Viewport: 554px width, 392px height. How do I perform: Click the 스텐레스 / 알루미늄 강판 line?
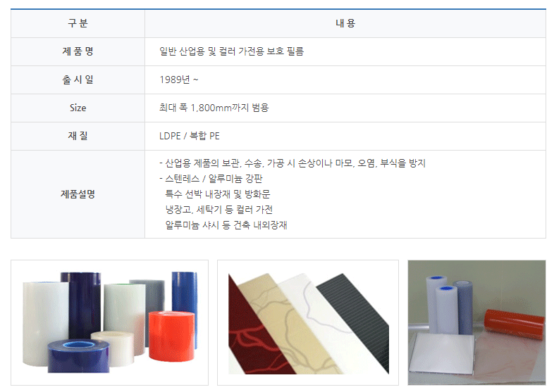pyautogui.click(x=211, y=179)
